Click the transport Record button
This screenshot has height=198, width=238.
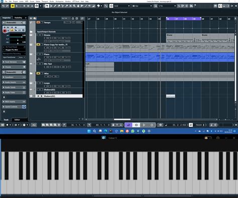(x=152, y=125)
